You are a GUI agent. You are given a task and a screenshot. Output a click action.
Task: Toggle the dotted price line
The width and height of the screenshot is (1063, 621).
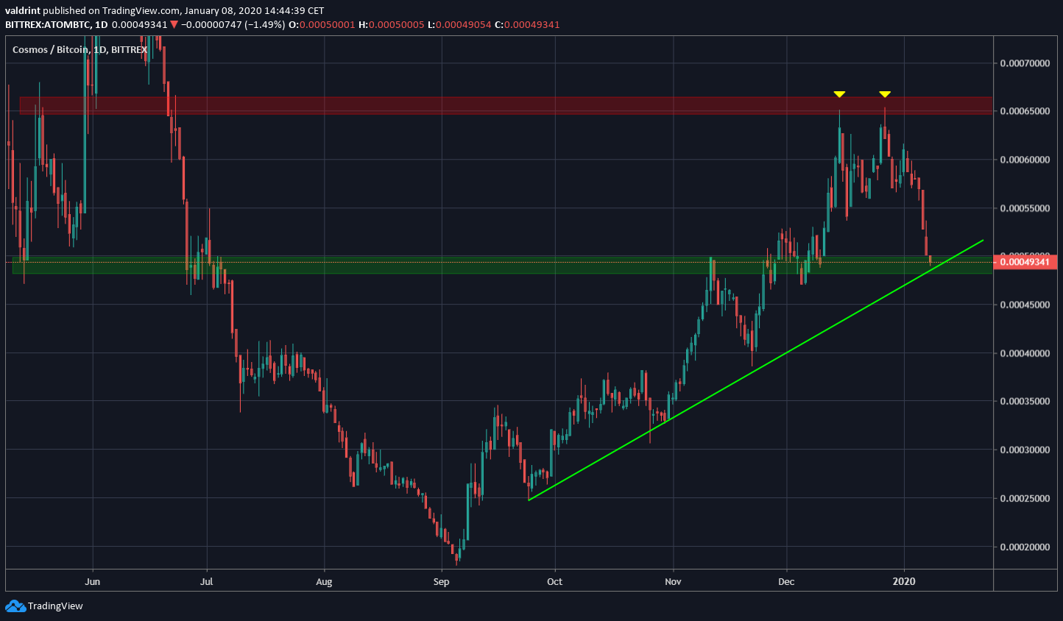click(x=442, y=261)
